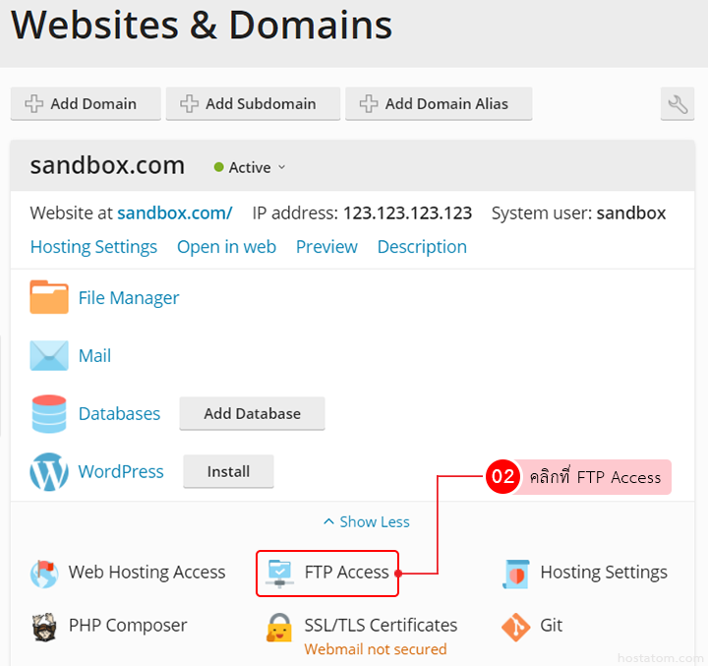Click the File Manager folder icon
708x666 pixels.
[x=49, y=297]
